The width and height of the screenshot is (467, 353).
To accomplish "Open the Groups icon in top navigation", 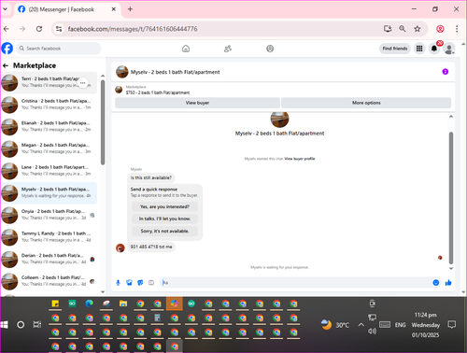I will coord(270,49).
